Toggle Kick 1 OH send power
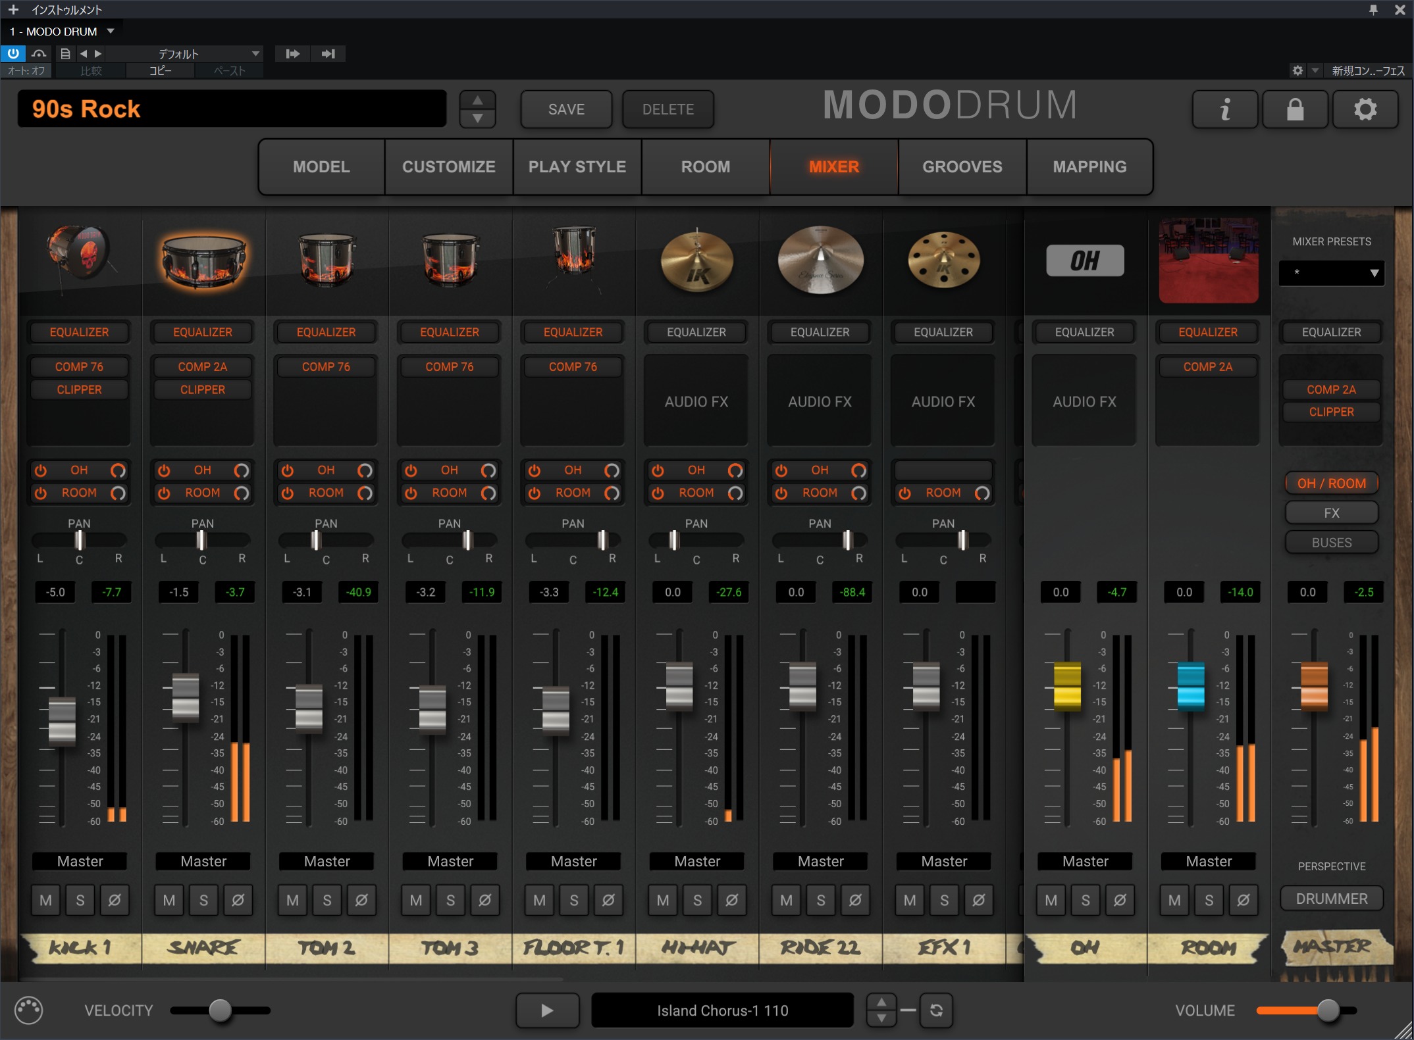 41,470
